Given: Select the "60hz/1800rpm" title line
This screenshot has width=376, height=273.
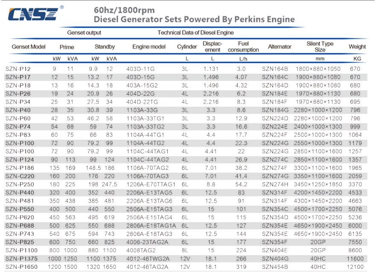Looking at the screenshot, I should click(124, 10).
